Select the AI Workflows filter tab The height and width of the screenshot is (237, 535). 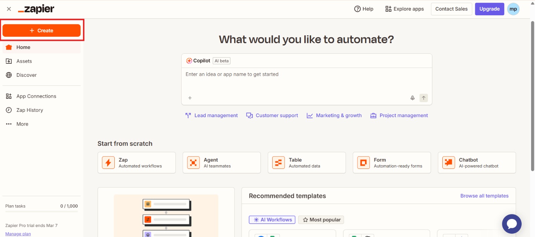point(272,220)
